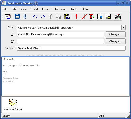Focus the To recipient input field
Viewport: 131px width, 119px height.
[60, 34]
